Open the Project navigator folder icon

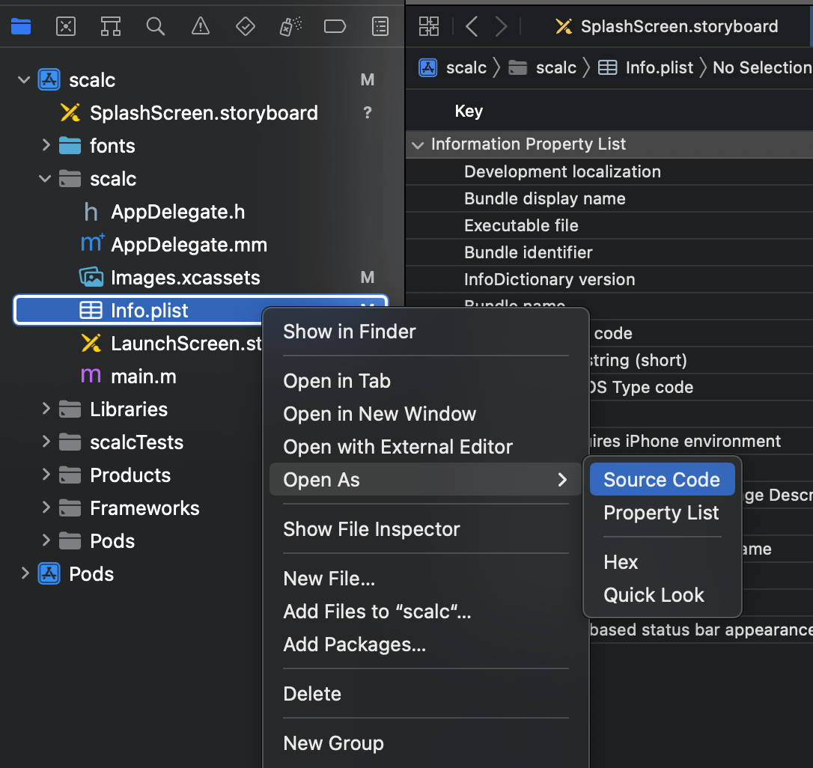pyautogui.click(x=21, y=26)
